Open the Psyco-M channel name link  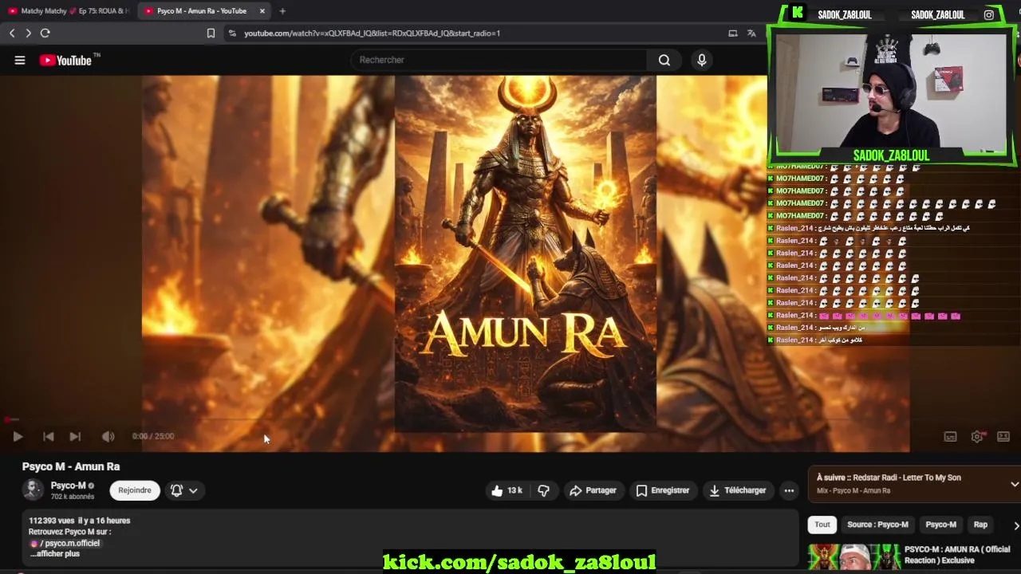(68, 486)
